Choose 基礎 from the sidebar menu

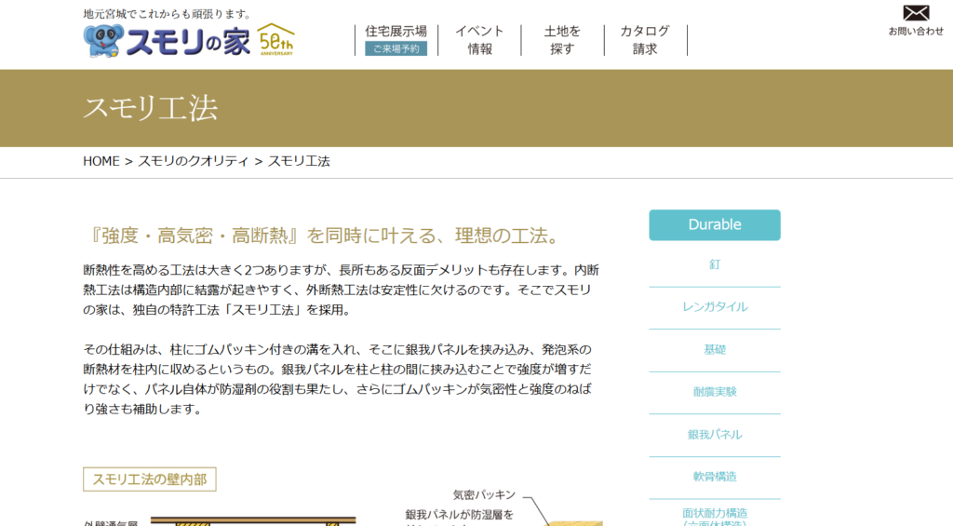(715, 350)
